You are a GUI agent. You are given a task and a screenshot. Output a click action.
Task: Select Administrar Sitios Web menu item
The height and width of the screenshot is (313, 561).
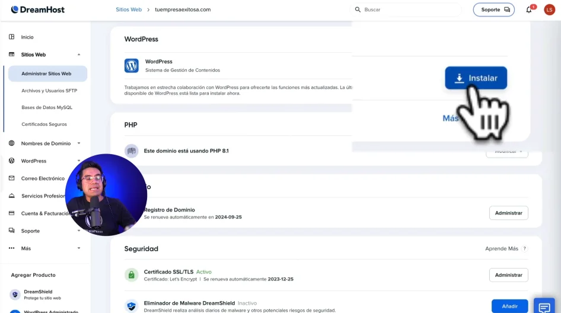(47, 74)
